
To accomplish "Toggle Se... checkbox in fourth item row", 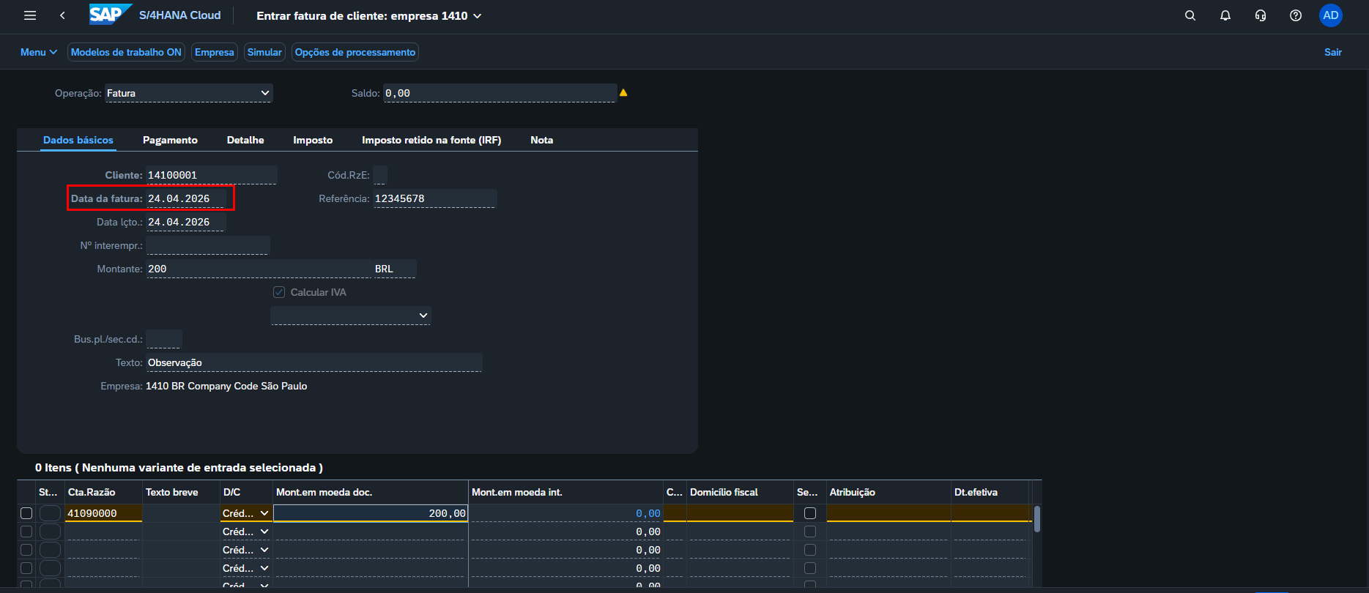I will [810, 568].
